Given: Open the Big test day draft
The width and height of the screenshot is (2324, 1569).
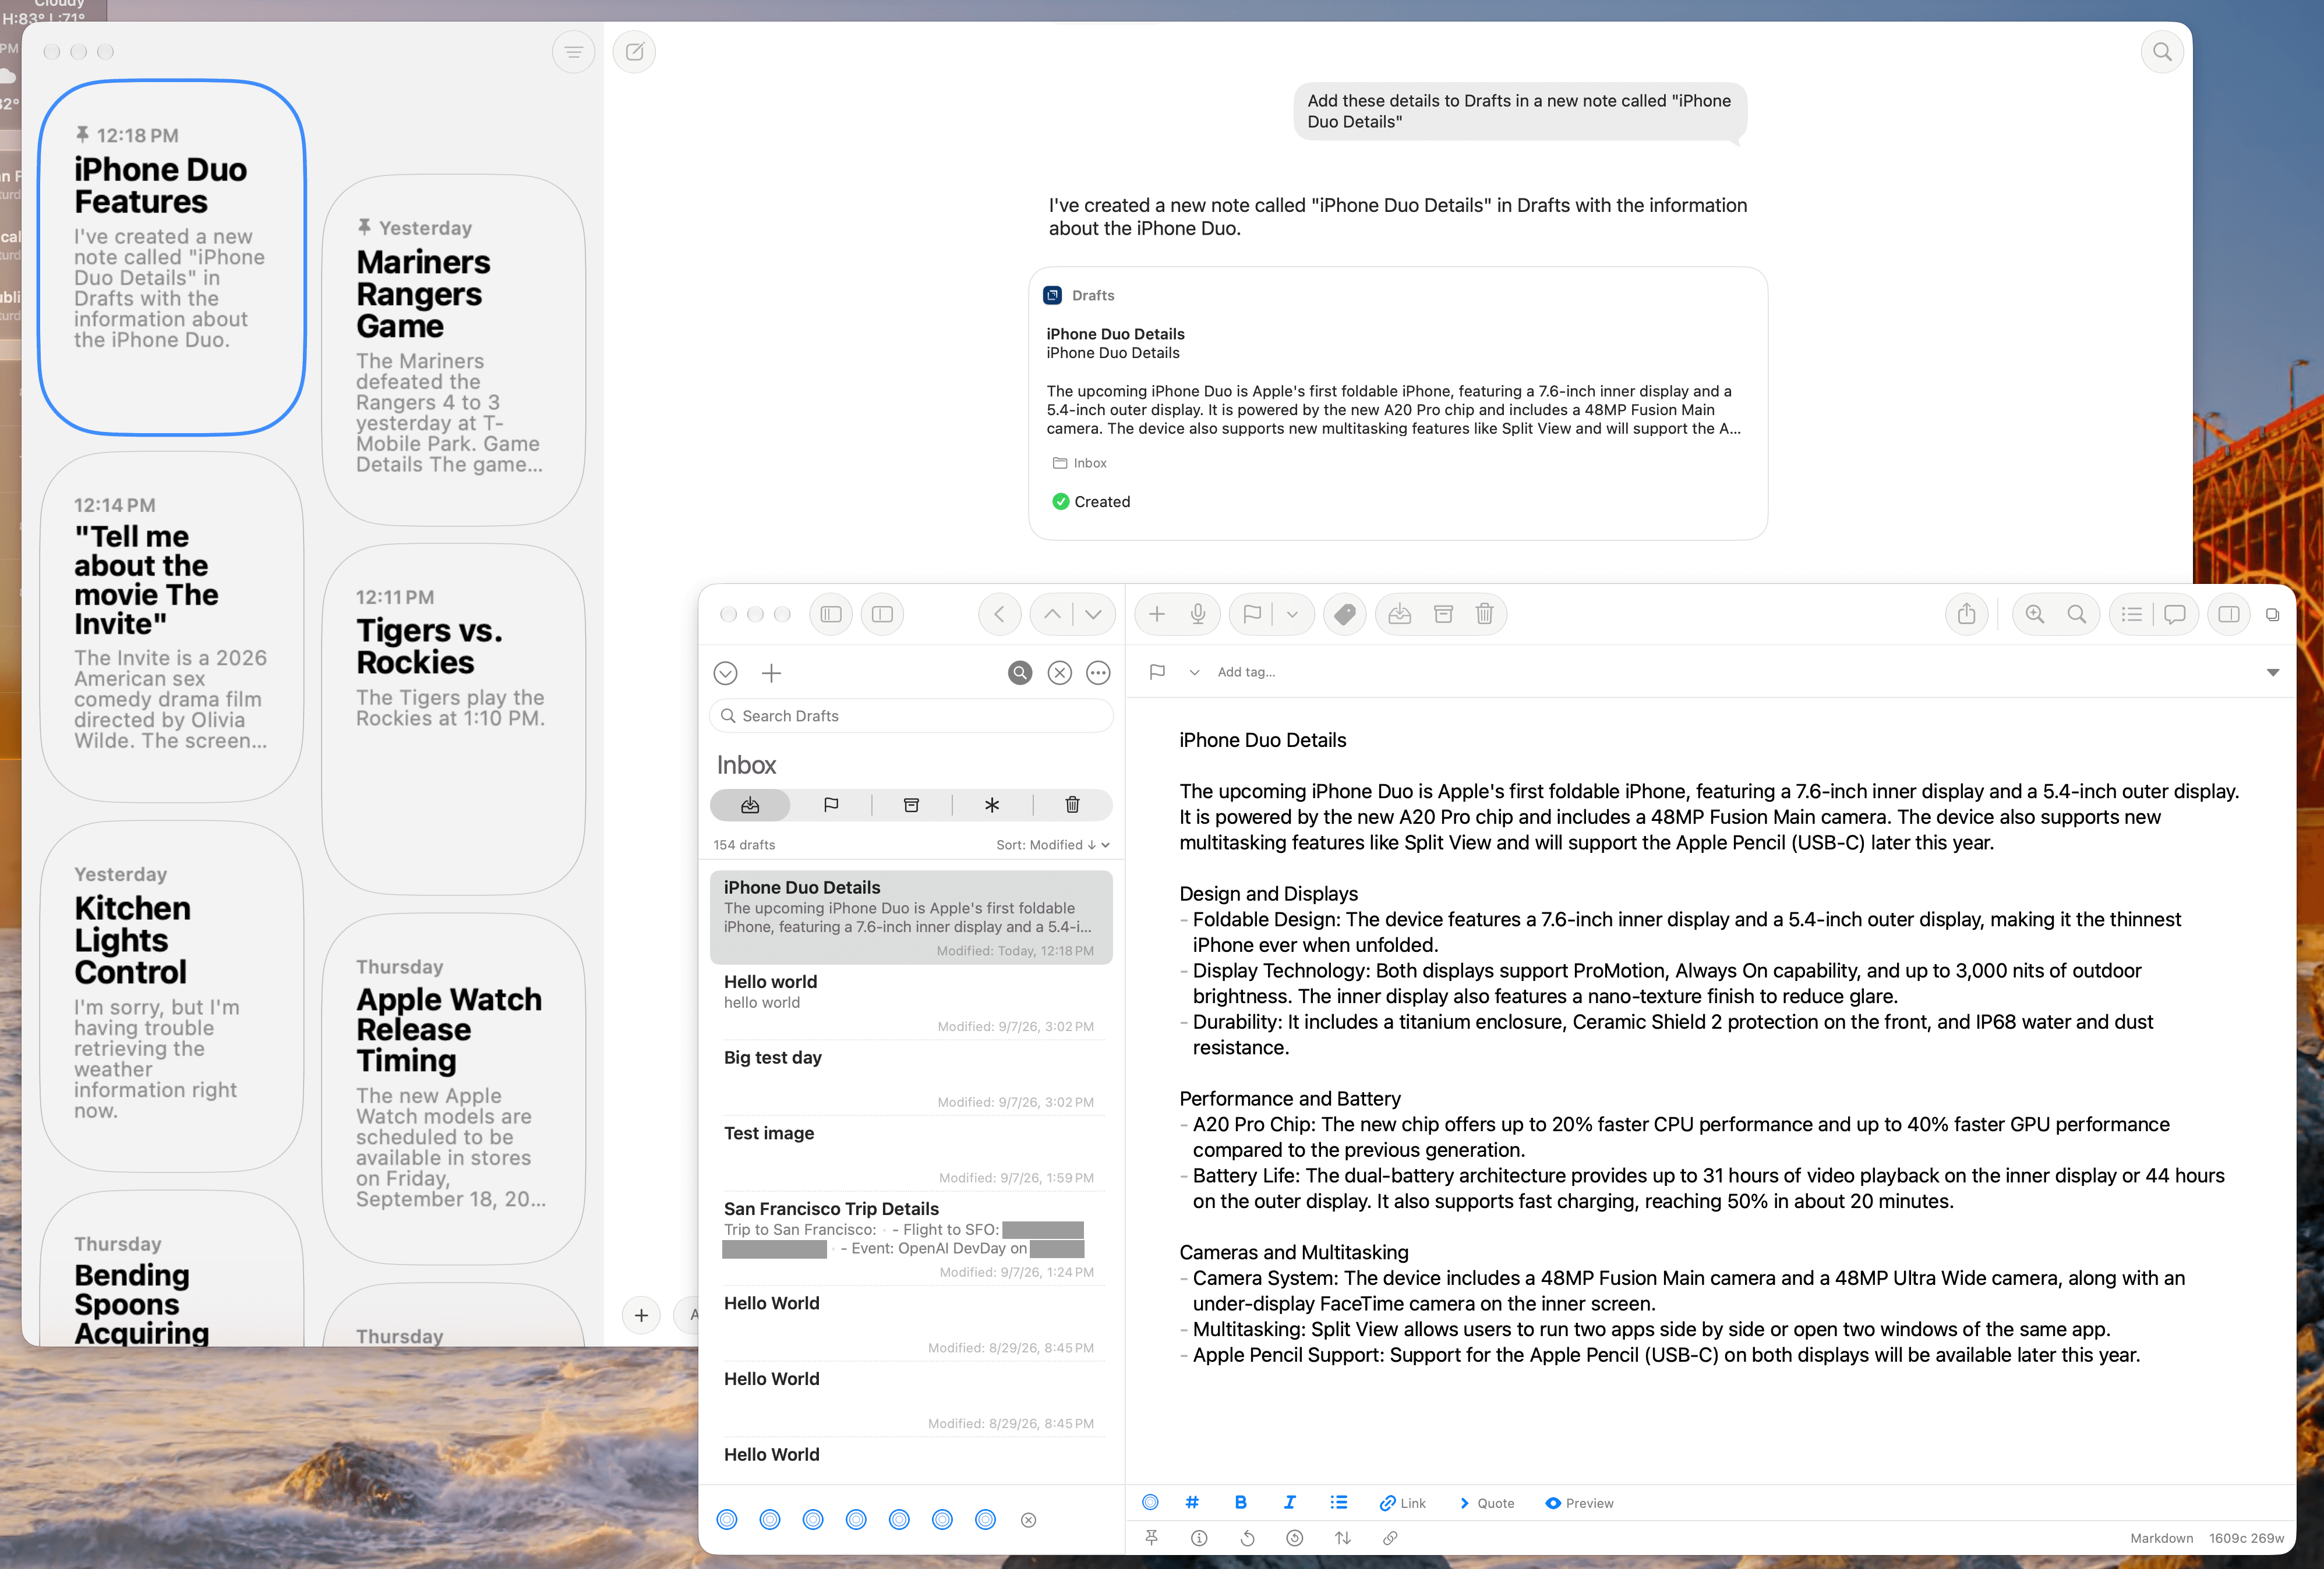Looking at the screenshot, I should point(912,1079).
